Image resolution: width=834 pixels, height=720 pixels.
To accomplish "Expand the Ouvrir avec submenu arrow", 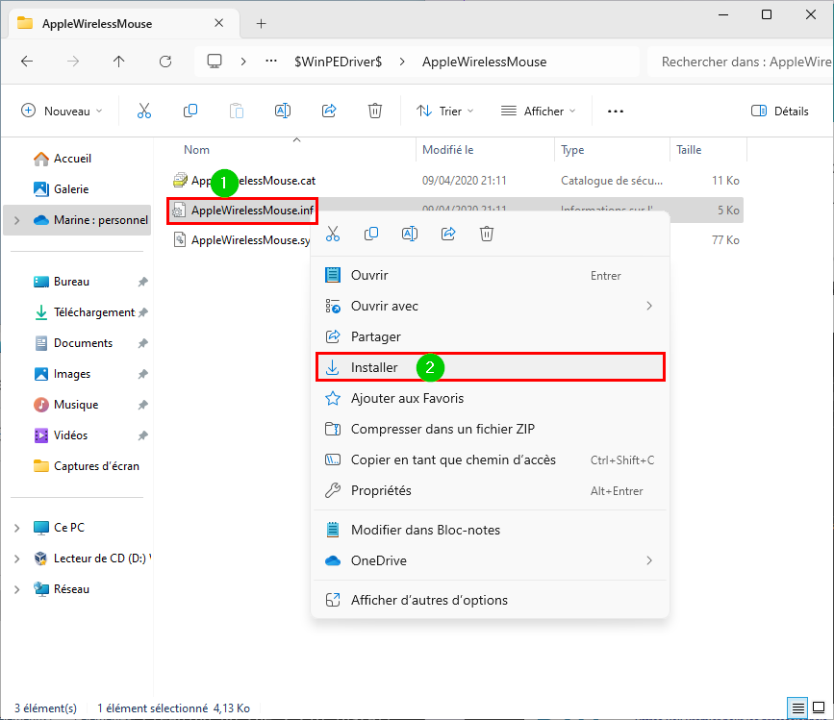I will click(649, 306).
